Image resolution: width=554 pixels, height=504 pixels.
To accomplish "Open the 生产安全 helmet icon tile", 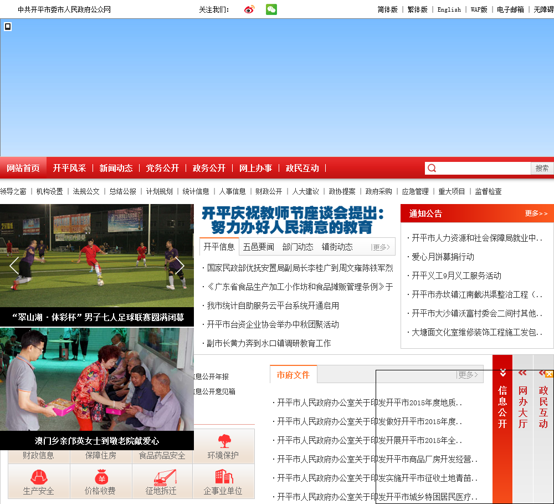I will (39, 481).
